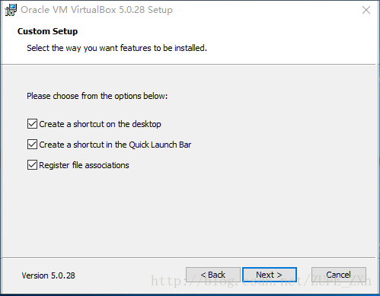Viewport: 380px width, 296px height.
Task: Click the empty gray area below the checkboxes
Action: pyautogui.click(x=188, y=213)
